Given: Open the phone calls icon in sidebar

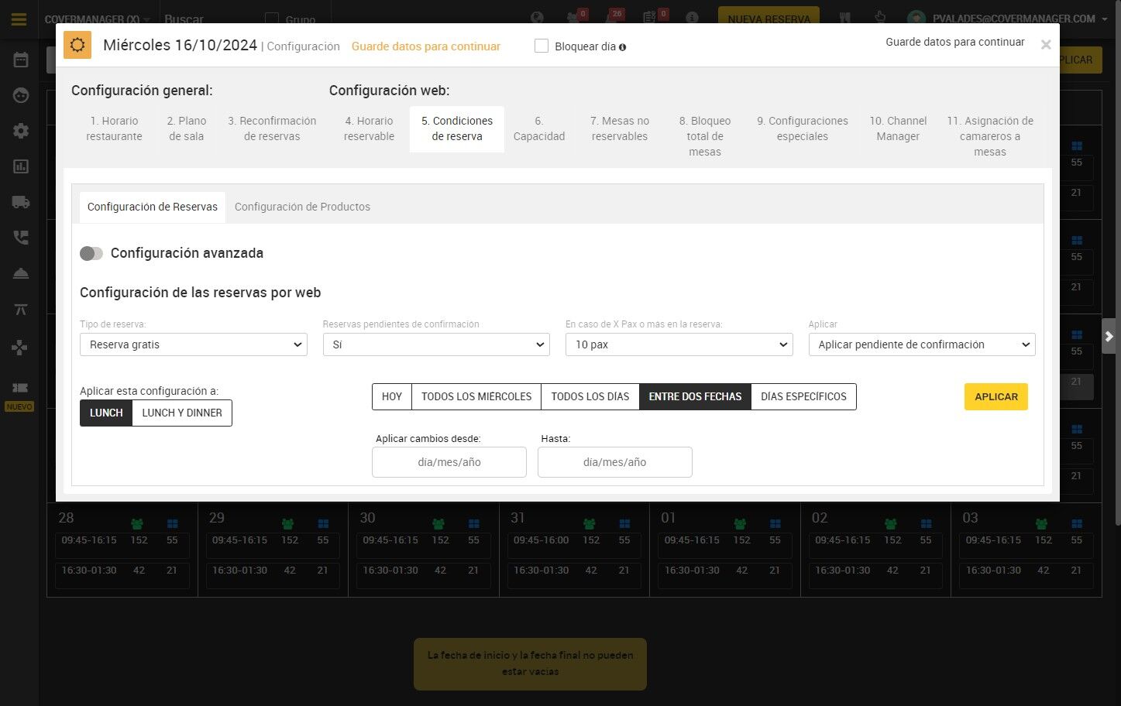Looking at the screenshot, I should pos(21,238).
